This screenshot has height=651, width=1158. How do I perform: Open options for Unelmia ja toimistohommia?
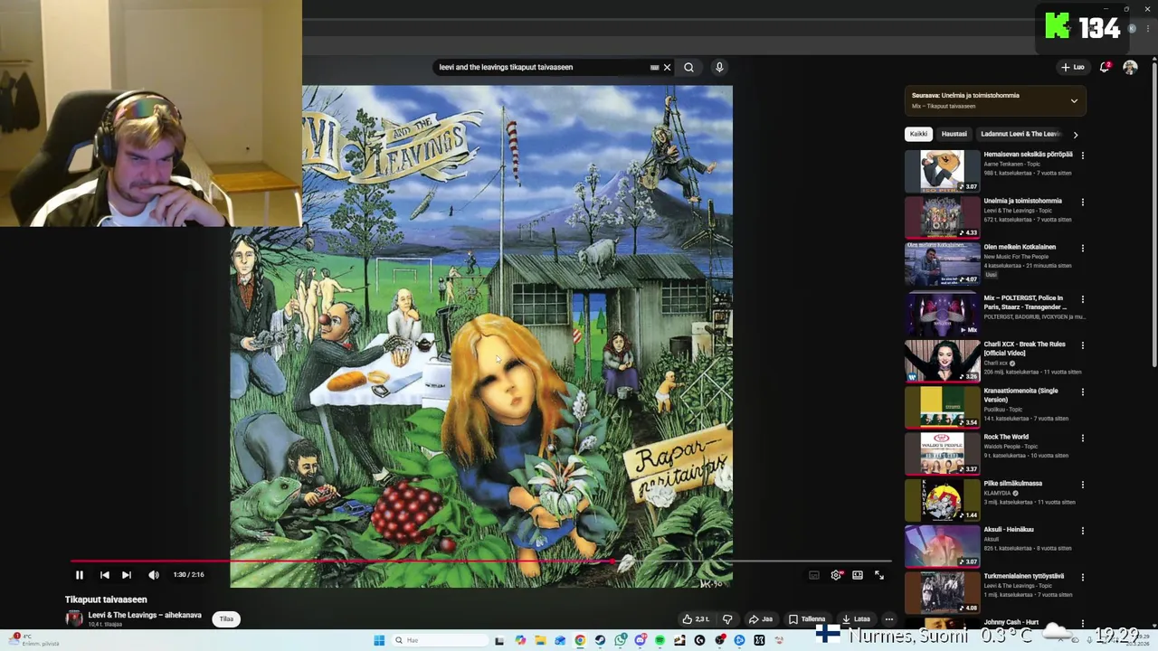point(1082,202)
